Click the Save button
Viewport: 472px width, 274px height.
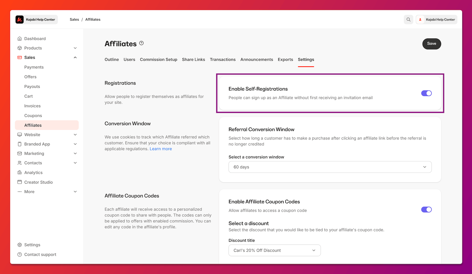pos(431,44)
